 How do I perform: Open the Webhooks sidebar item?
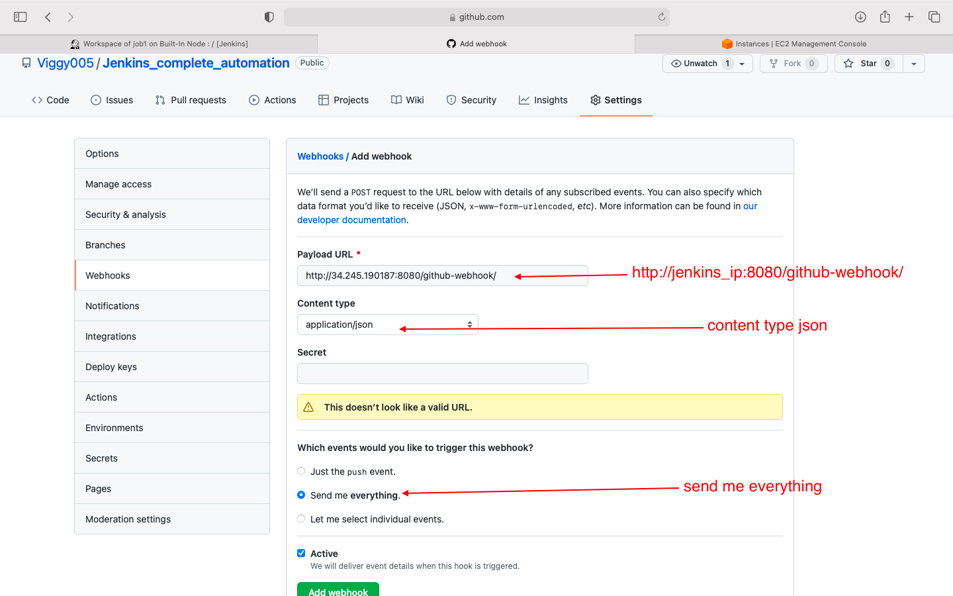click(x=172, y=275)
